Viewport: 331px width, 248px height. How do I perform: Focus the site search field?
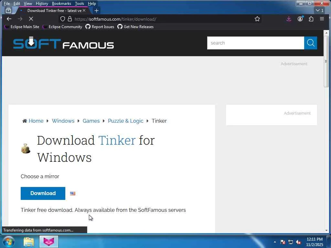coord(256,43)
